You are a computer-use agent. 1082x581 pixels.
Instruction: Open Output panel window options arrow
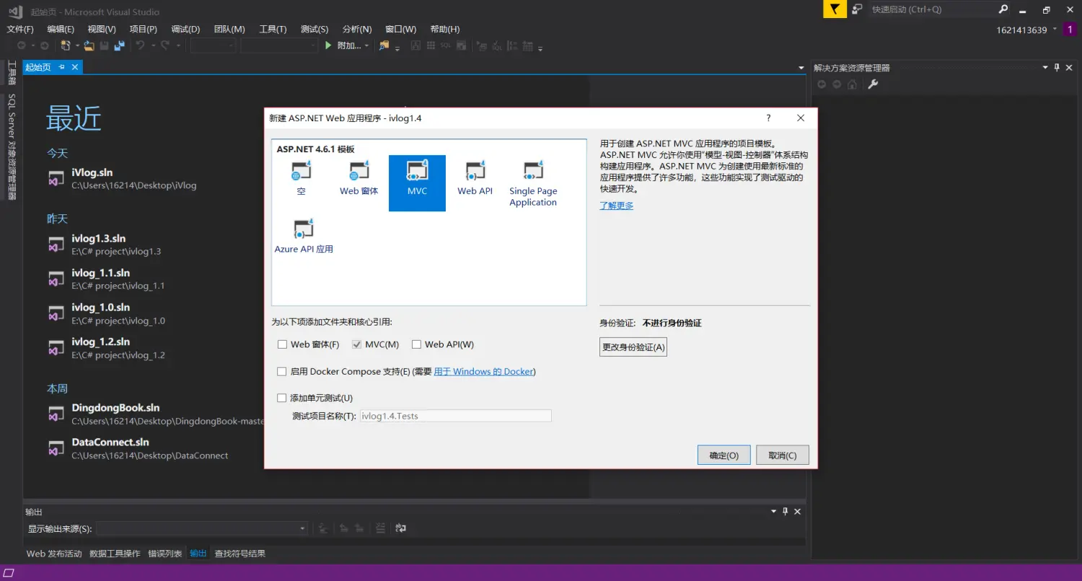tap(773, 511)
